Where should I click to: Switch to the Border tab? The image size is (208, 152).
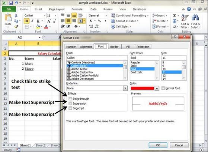pos(114,47)
